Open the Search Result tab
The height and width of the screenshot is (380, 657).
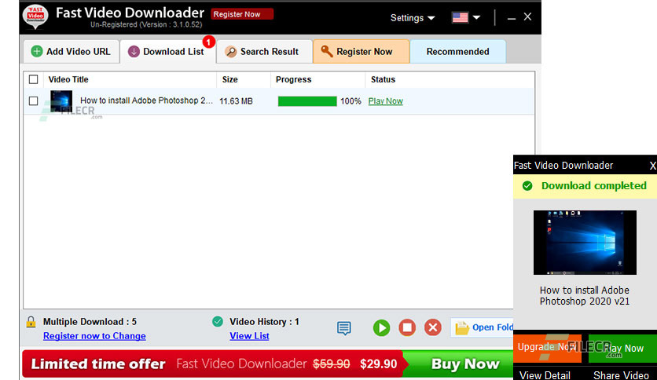[x=264, y=52]
